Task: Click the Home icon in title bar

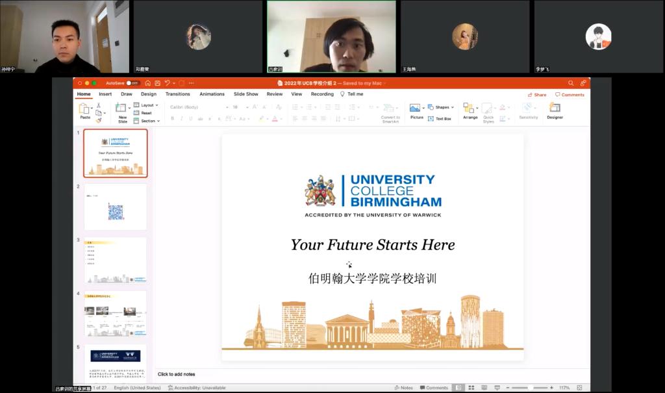Action: coord(147,83)
